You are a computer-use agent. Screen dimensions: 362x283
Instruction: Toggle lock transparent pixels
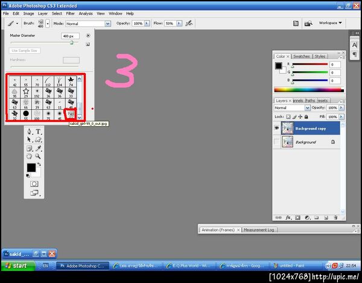tap(288, 117)
